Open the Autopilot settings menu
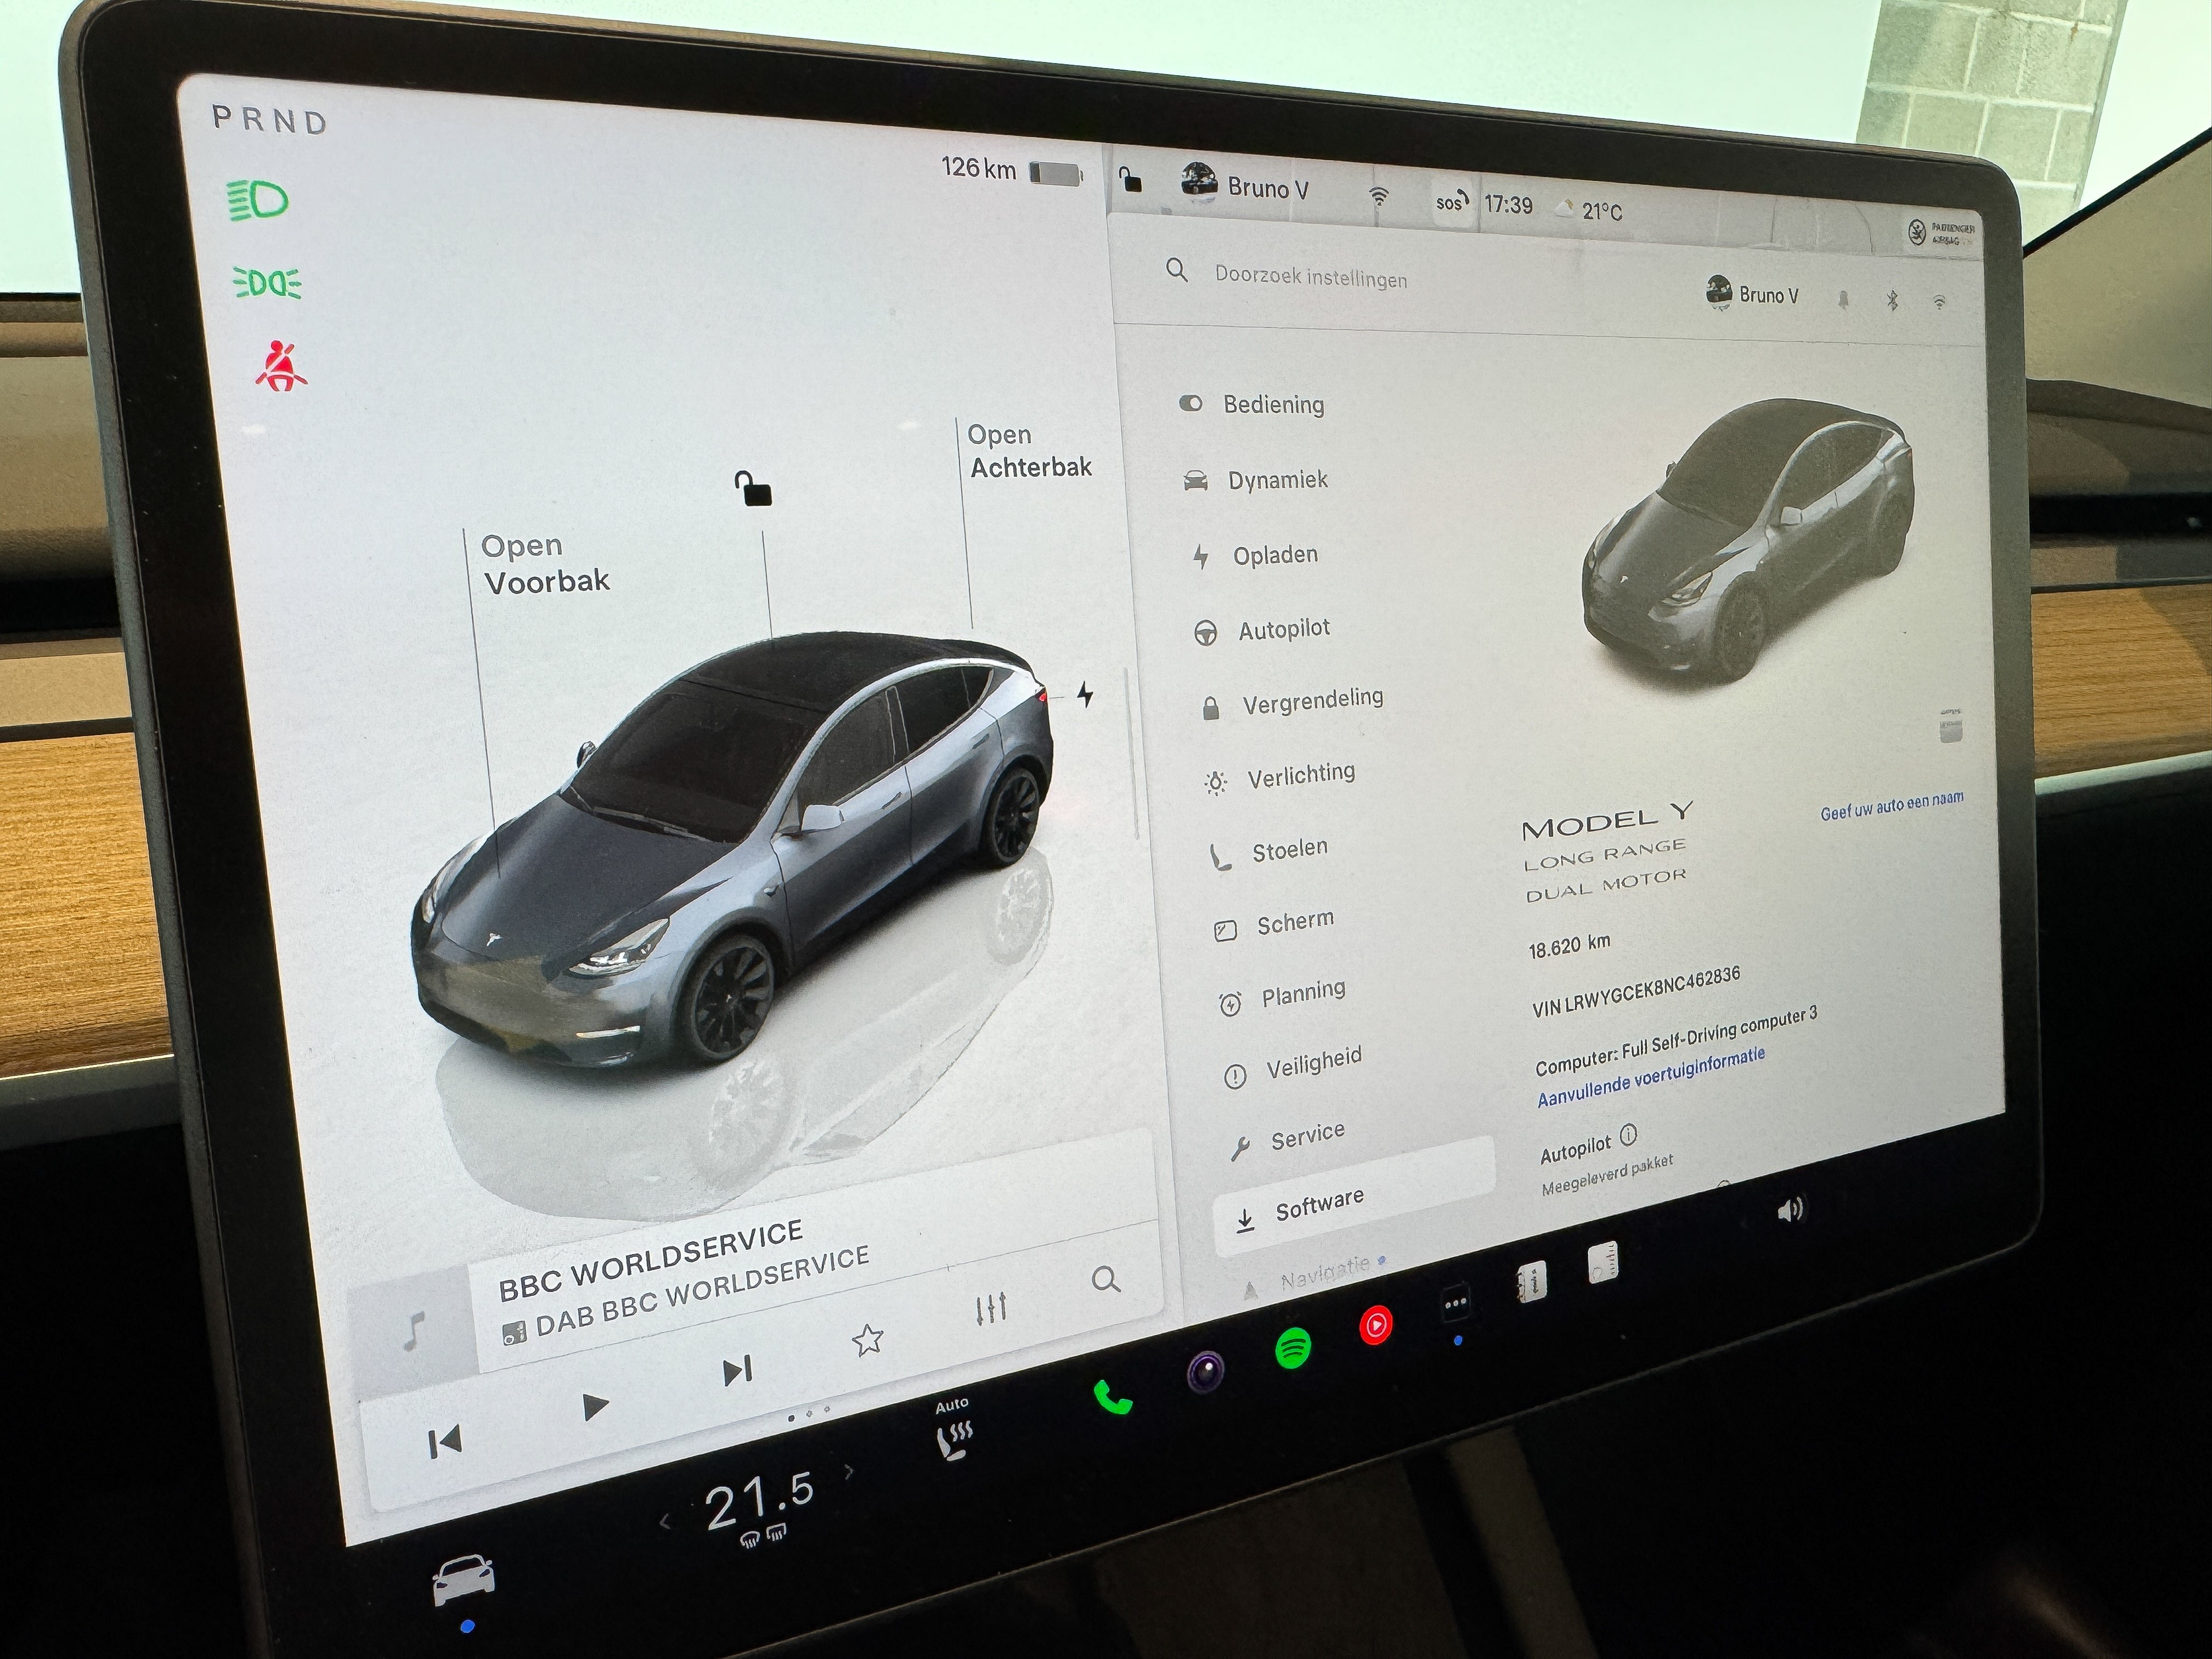This screenshot has width=2212, height=1659. (x=1262, y=630)
